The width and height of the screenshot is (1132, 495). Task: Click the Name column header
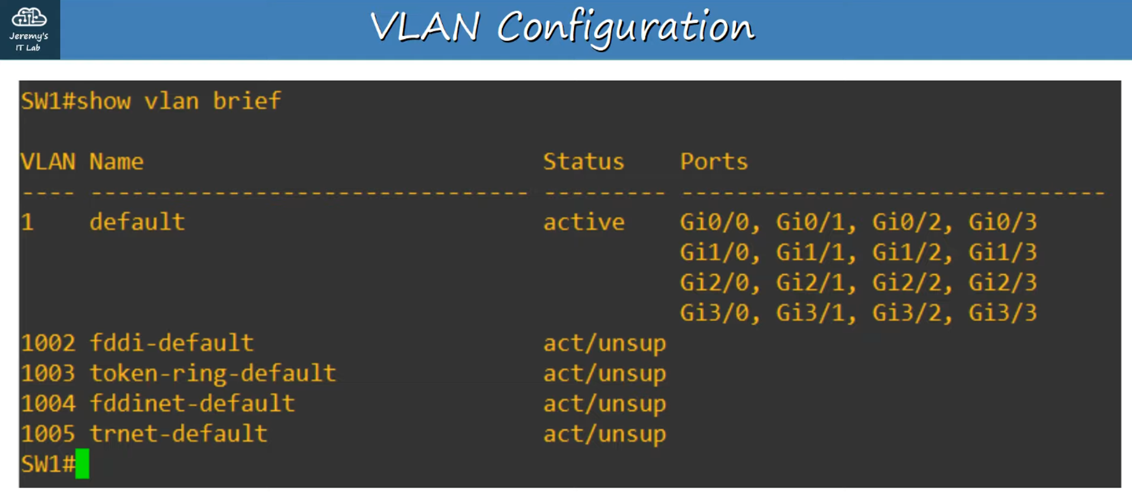117,162
